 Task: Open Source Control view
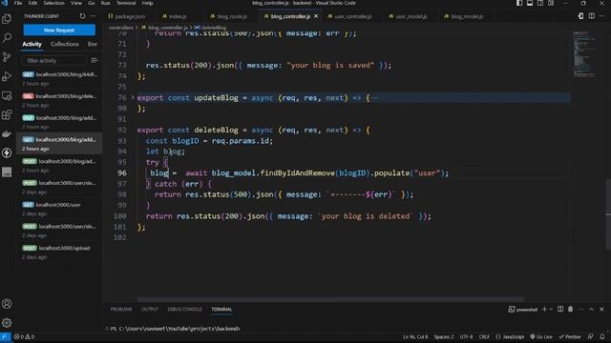[7, 57]
